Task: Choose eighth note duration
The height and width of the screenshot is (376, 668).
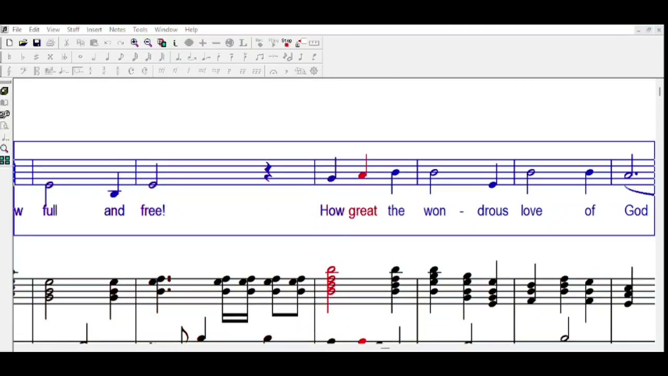Action: (121, 57)
